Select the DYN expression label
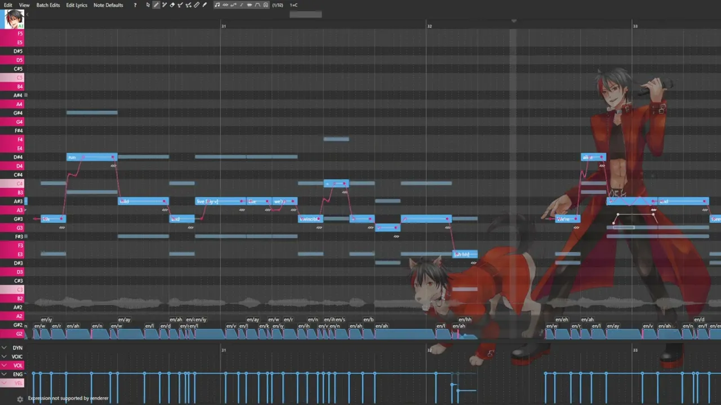This screenshot has width=721, height=405. (x=18, y=348)
